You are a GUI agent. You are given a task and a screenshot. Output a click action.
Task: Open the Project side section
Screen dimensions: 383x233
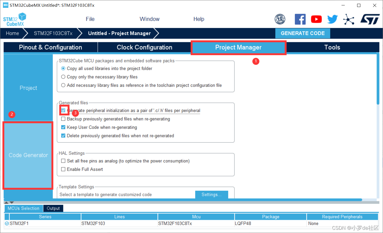(x=28, y=88)
